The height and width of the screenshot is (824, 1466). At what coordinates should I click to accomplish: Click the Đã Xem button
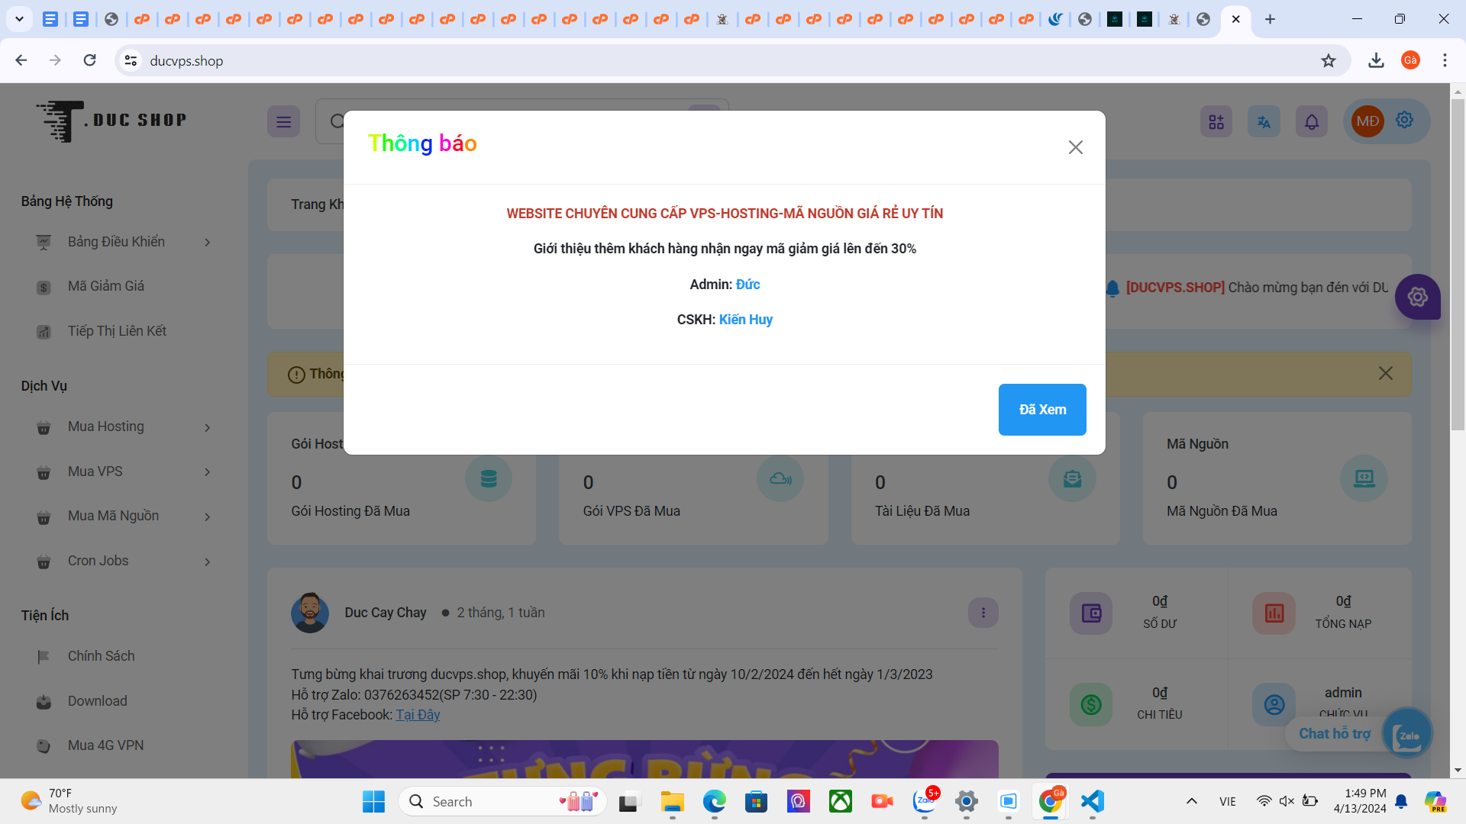pos(1041,410)
